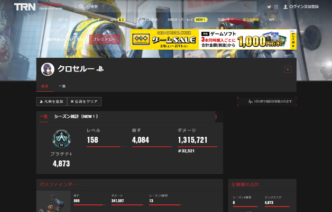Click the TRN logo

pyautogui.click(x=25, y=7)
